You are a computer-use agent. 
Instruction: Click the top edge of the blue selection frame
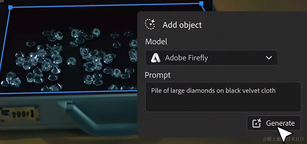click(106, 5)
